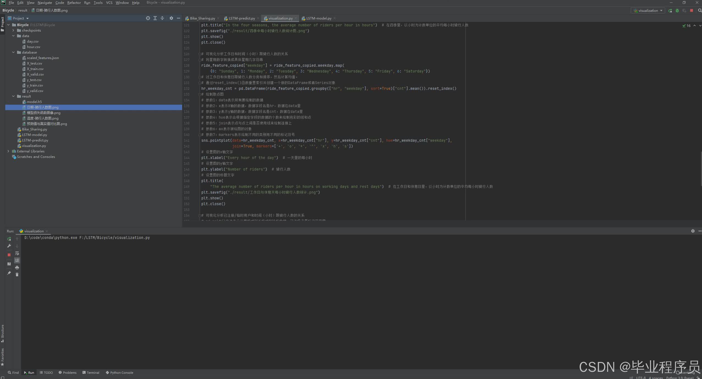Open Python Console tool window

(119, 373)
